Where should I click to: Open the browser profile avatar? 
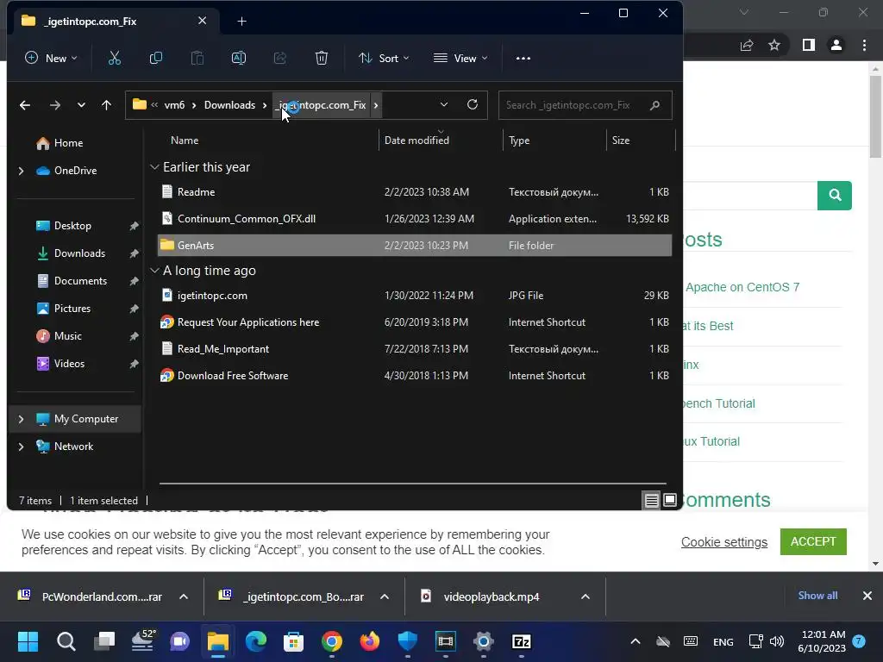[836, 45]
